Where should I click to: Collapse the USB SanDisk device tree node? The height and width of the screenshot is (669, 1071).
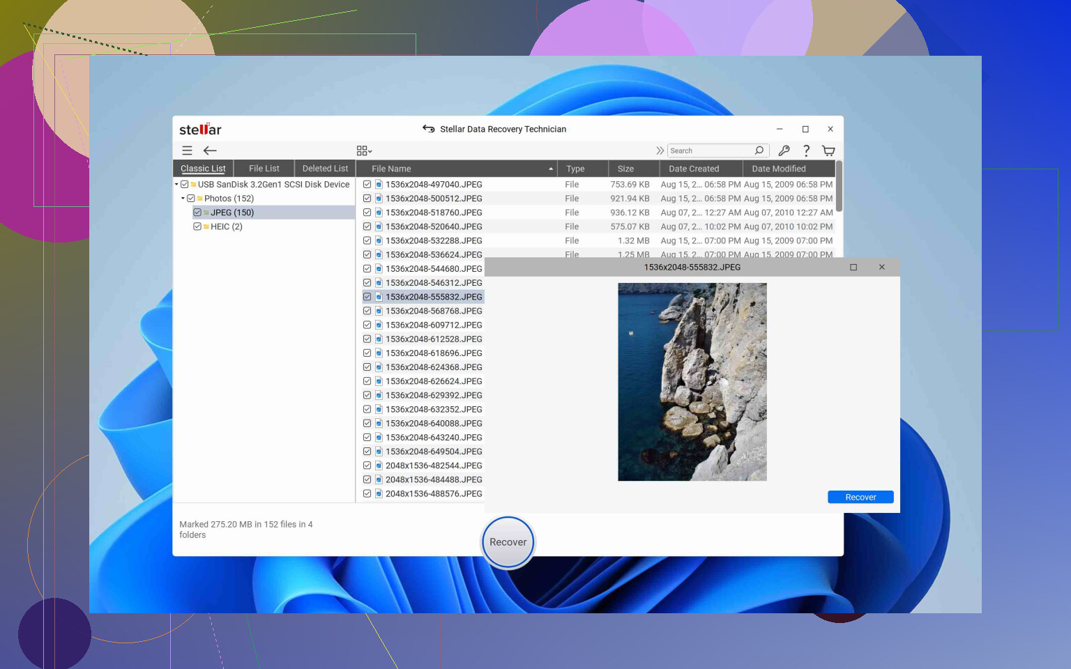176,184
